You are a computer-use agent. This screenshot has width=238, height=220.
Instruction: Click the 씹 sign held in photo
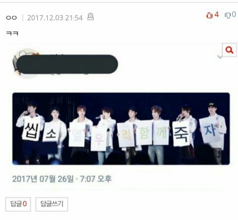coord(31,128)
